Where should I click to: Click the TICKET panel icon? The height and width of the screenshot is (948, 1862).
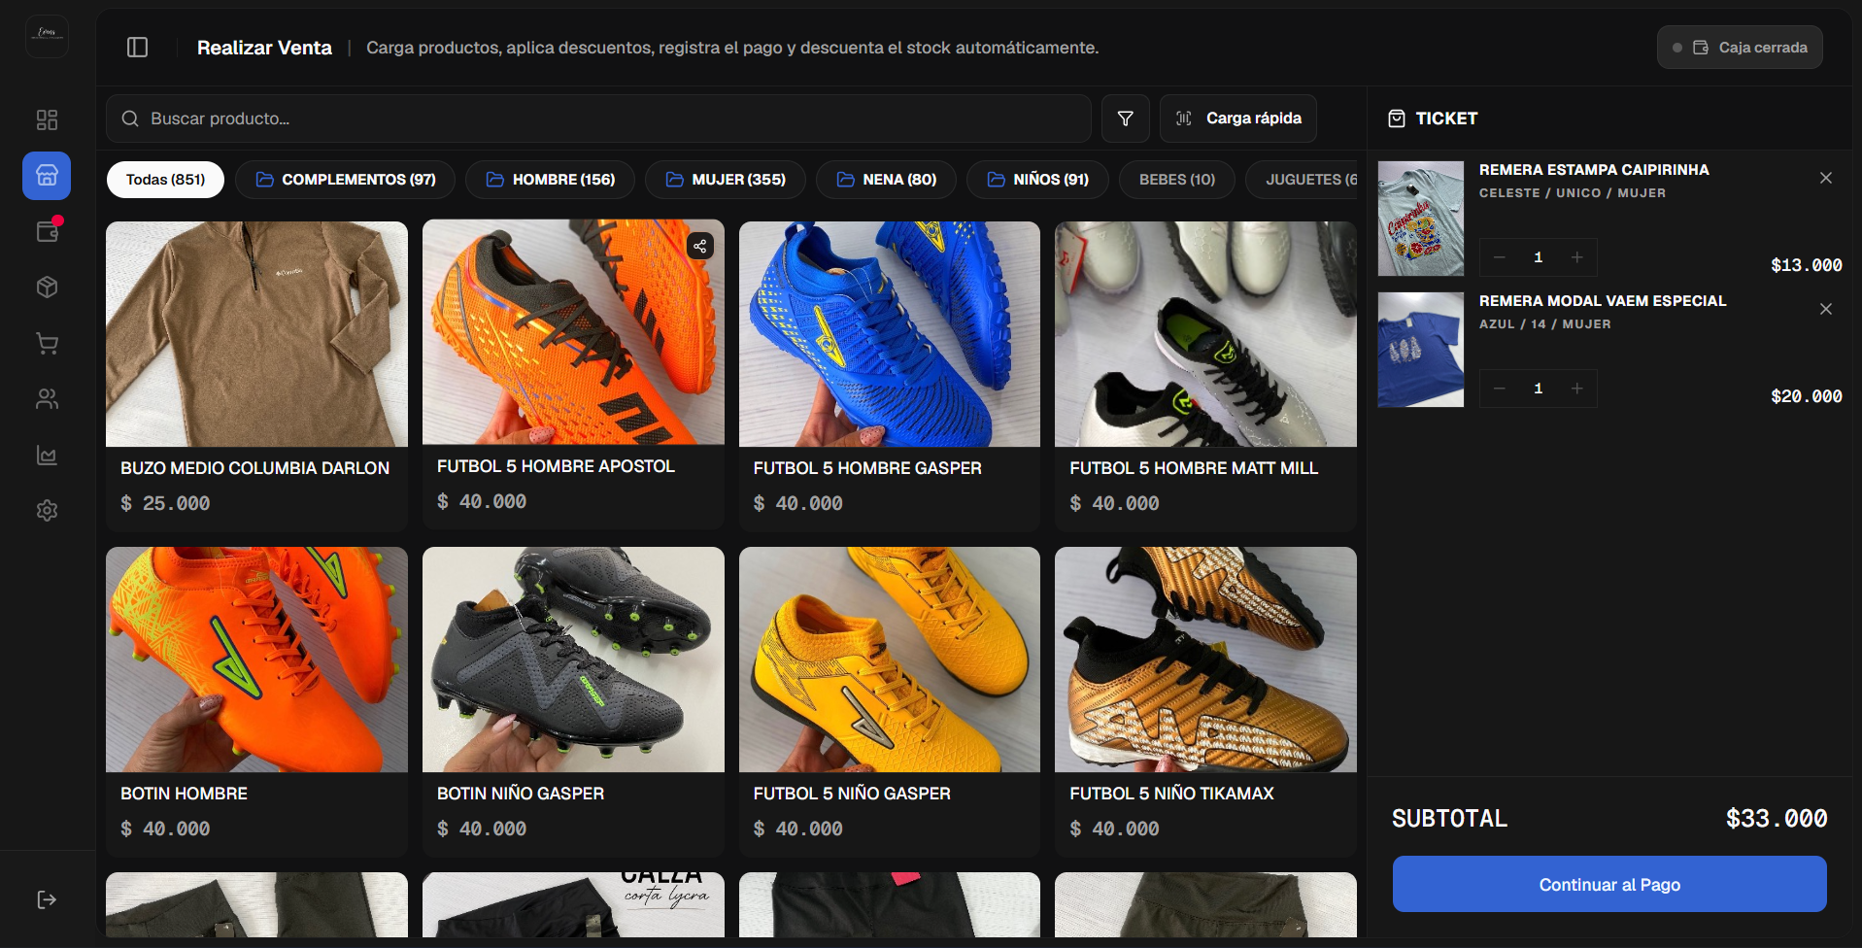pos(1397,118)
